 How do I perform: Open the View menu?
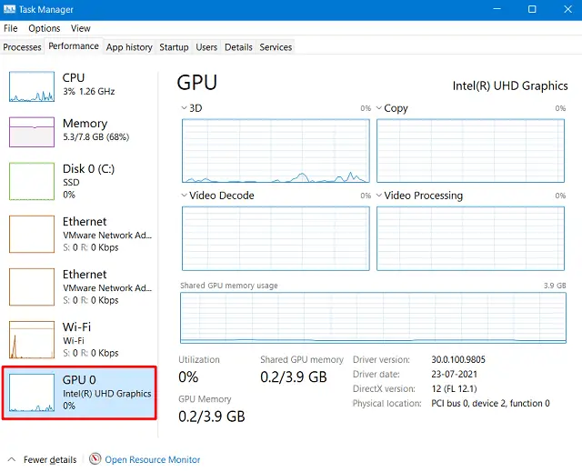coord(80,28)
